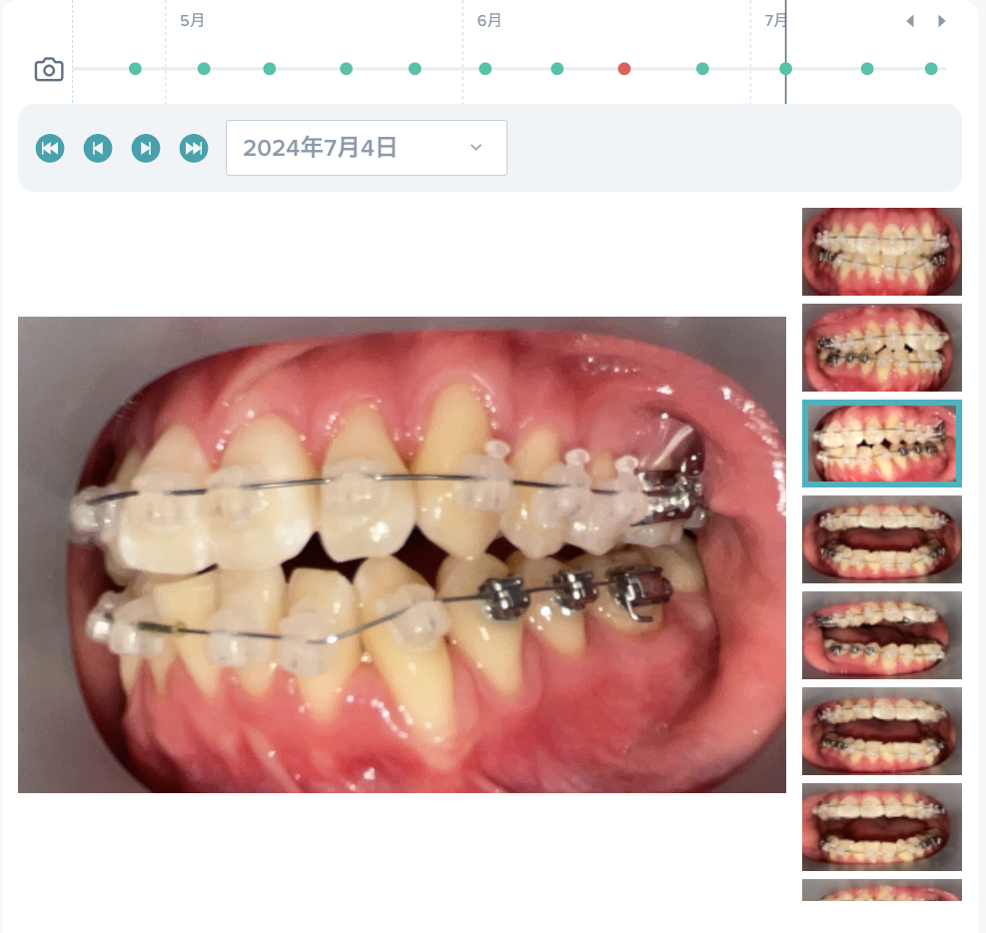Select the first green timeline dot before 5月
Viewport: 986px width, 933px height.
click(135, 69)
